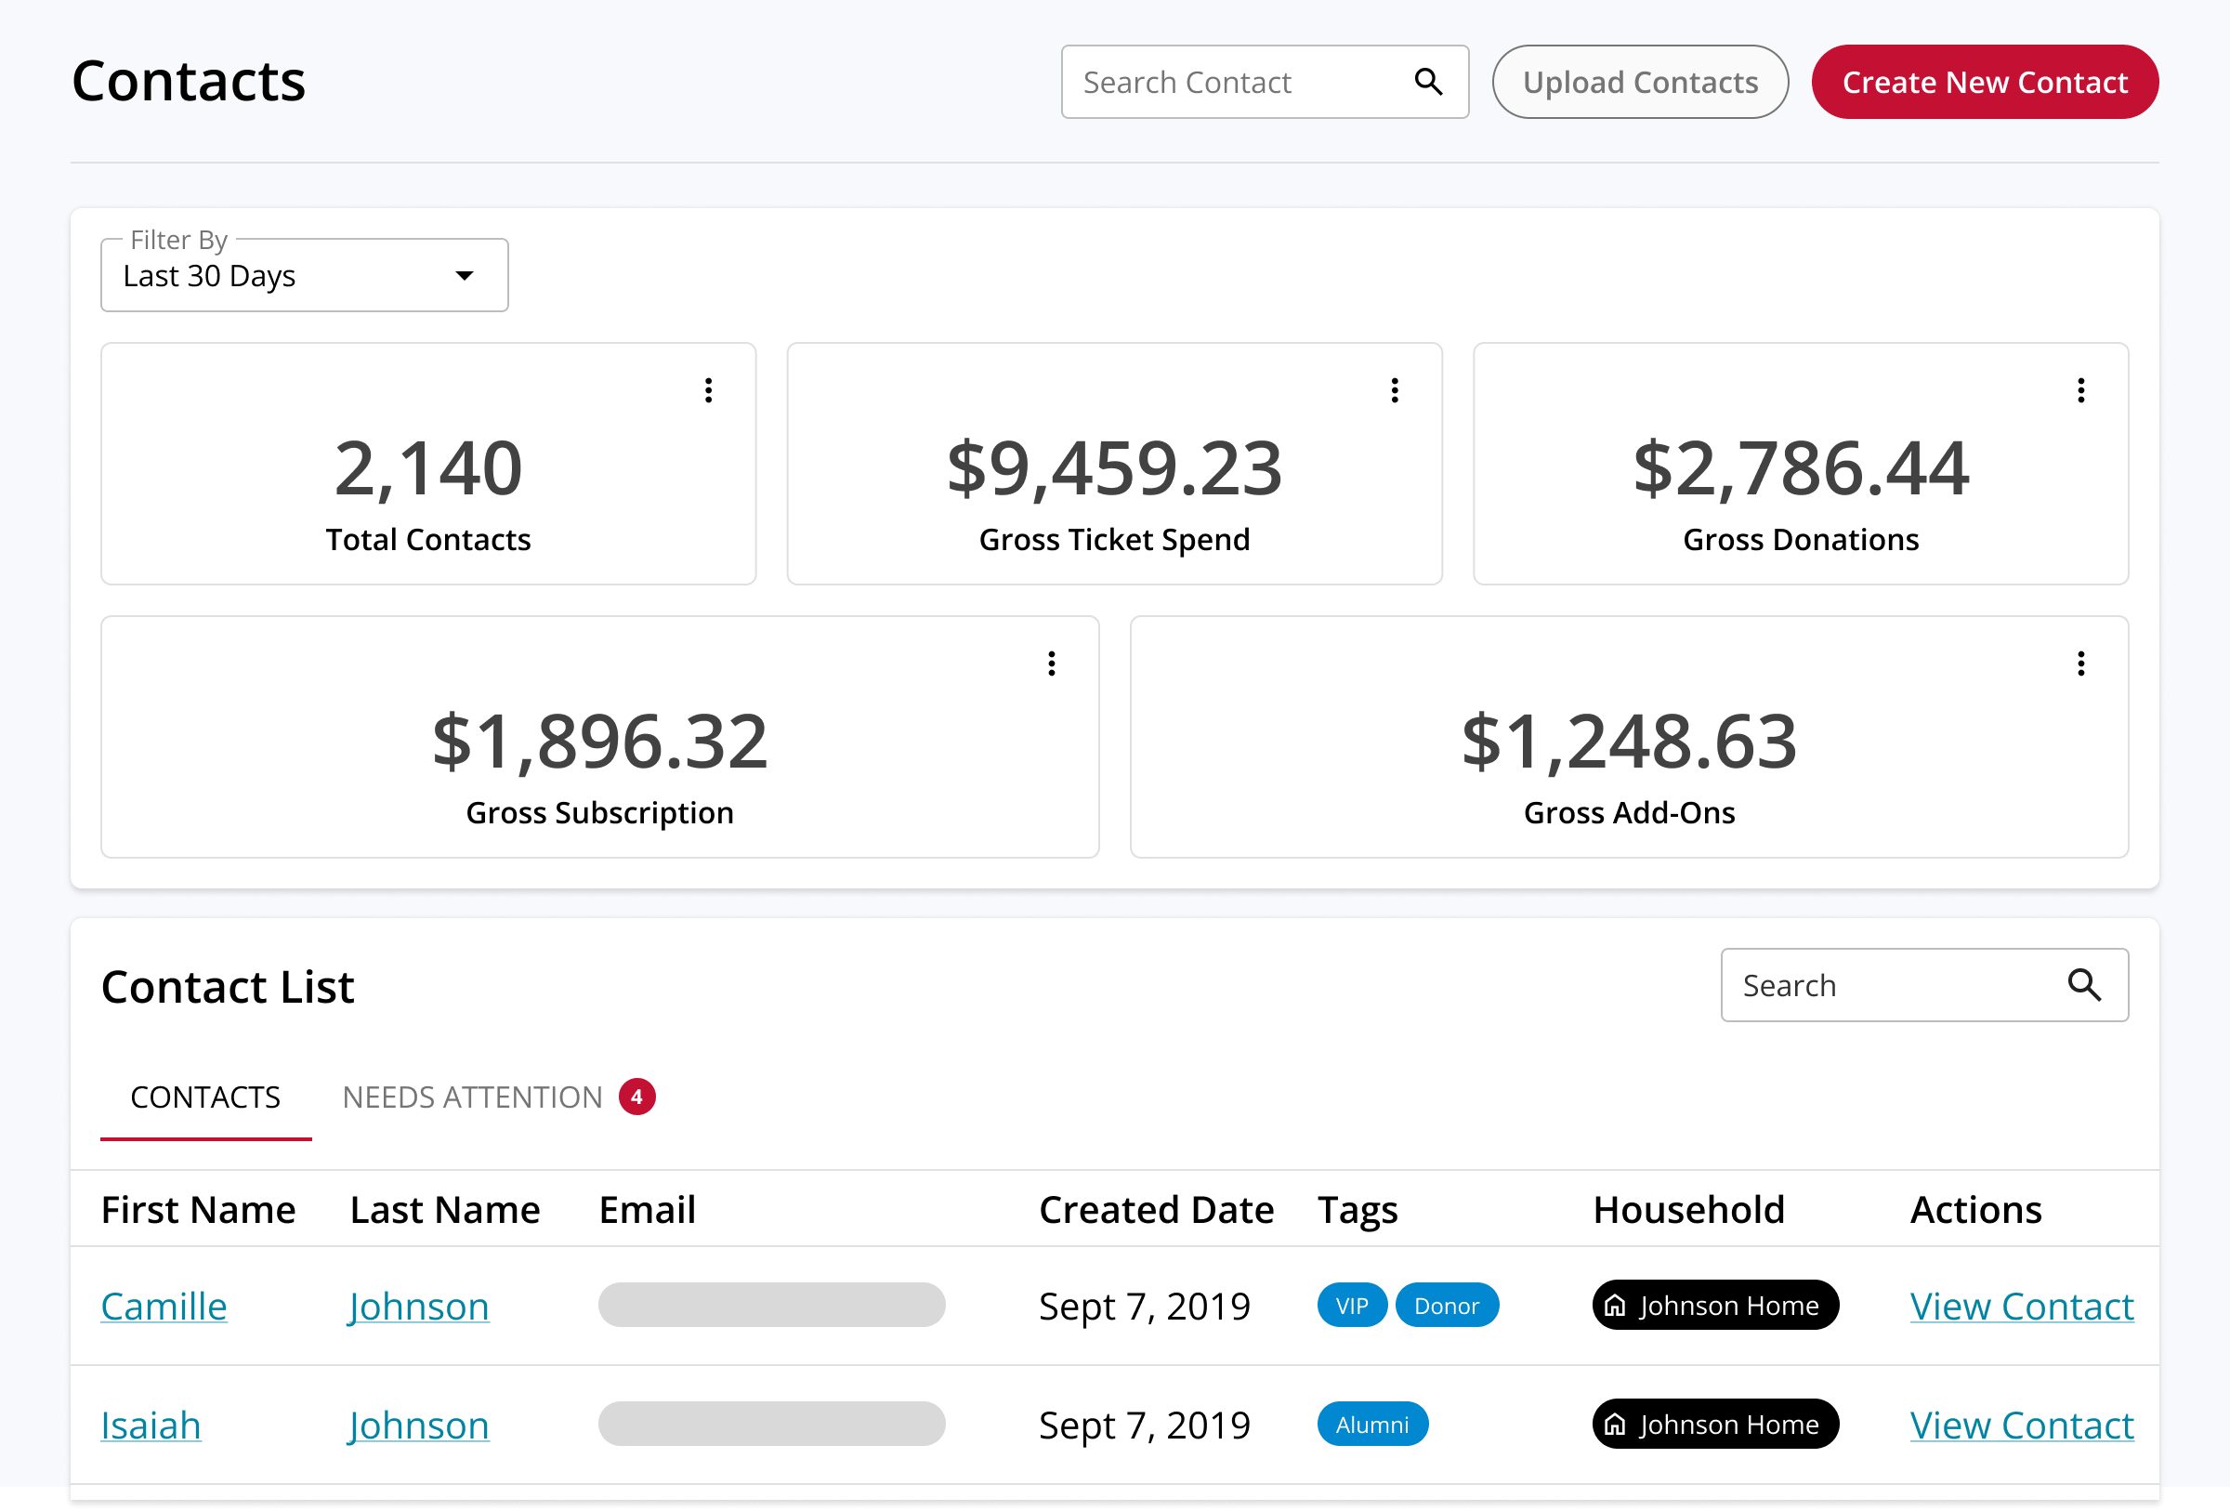The height and width of the screenshot is (1511, 2230).
Task: Click the first name link Isaiah
Action: click(x=151, y=1425)
